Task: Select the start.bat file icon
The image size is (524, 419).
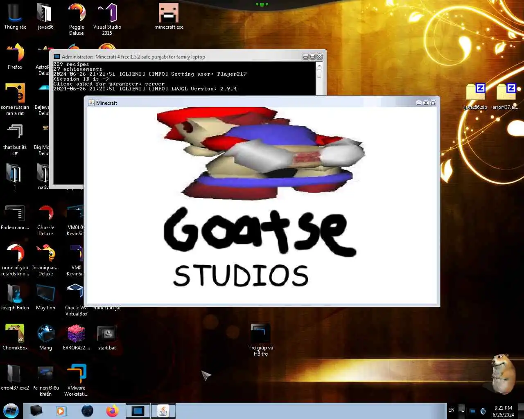Action: click(x=107, y=337)
